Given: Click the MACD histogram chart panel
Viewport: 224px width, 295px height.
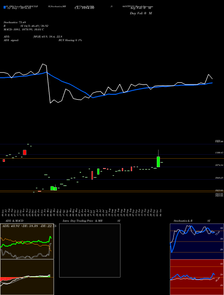Looking at the screenshot, I should 27,277.
